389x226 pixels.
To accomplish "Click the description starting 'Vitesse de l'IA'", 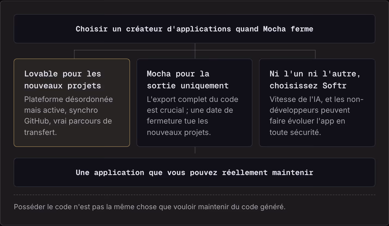I will (x=317, y=116).
